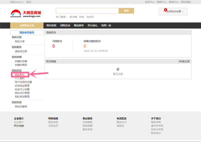Open 会员中心 in the top bar
201x142 pixels.
tap(149, 2)
